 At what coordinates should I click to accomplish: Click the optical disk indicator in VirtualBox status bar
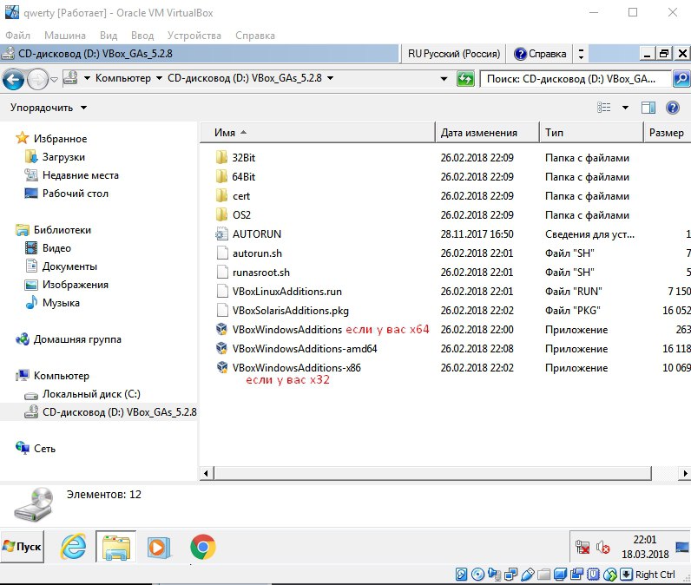click(x=477, y=575)
